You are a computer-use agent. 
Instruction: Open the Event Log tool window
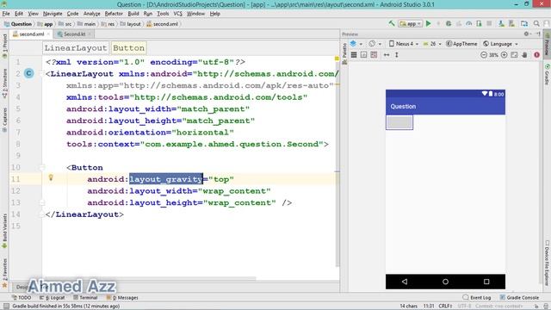[476, 297]
